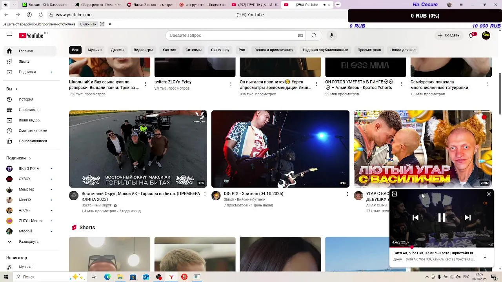Open Понравившиеся videos list

[x=29, y=141]
